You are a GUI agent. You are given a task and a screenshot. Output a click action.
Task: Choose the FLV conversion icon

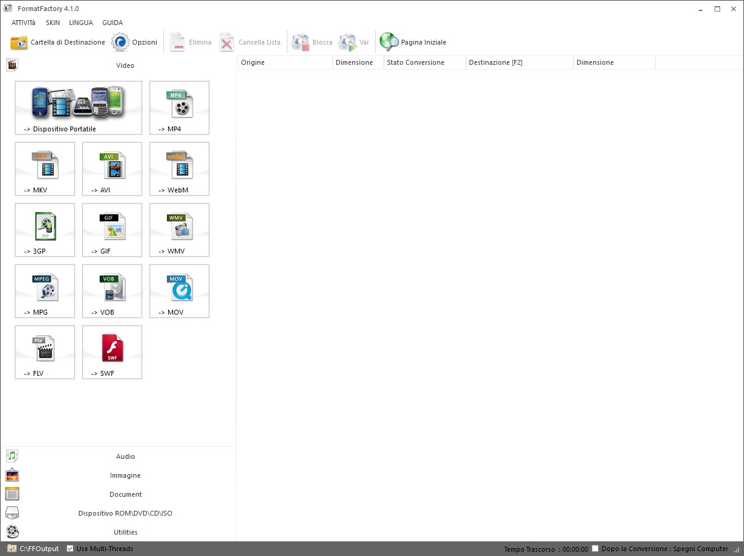(x=45, y=352)
